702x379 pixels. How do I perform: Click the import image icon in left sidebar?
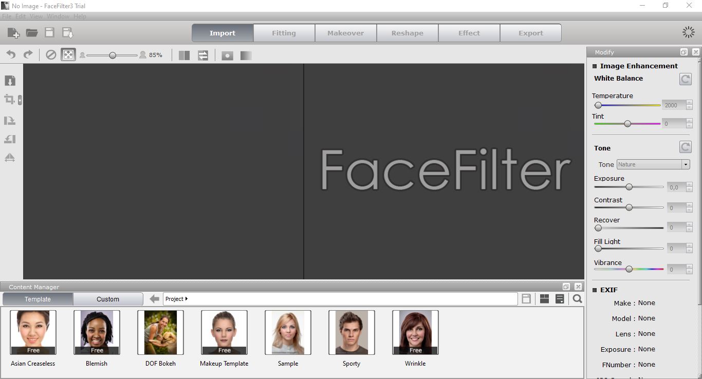10,81
